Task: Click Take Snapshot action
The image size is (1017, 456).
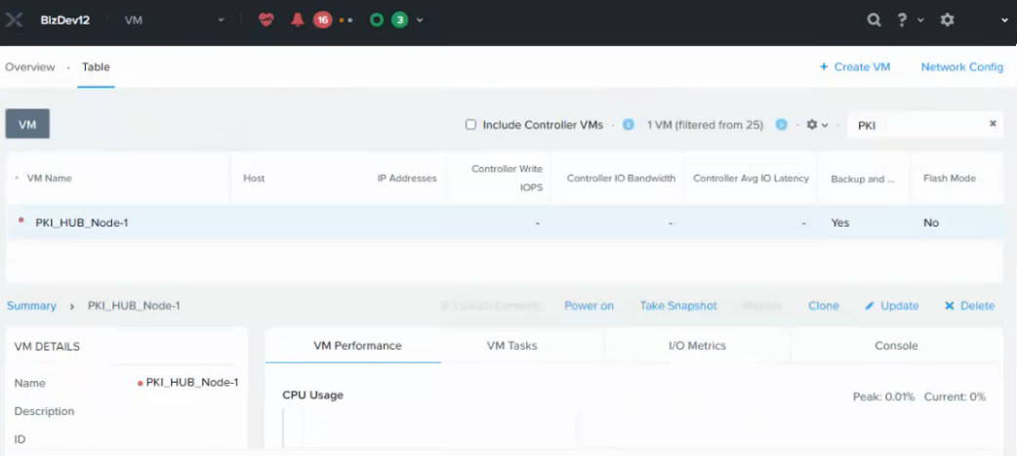Action: pos(677,306)
